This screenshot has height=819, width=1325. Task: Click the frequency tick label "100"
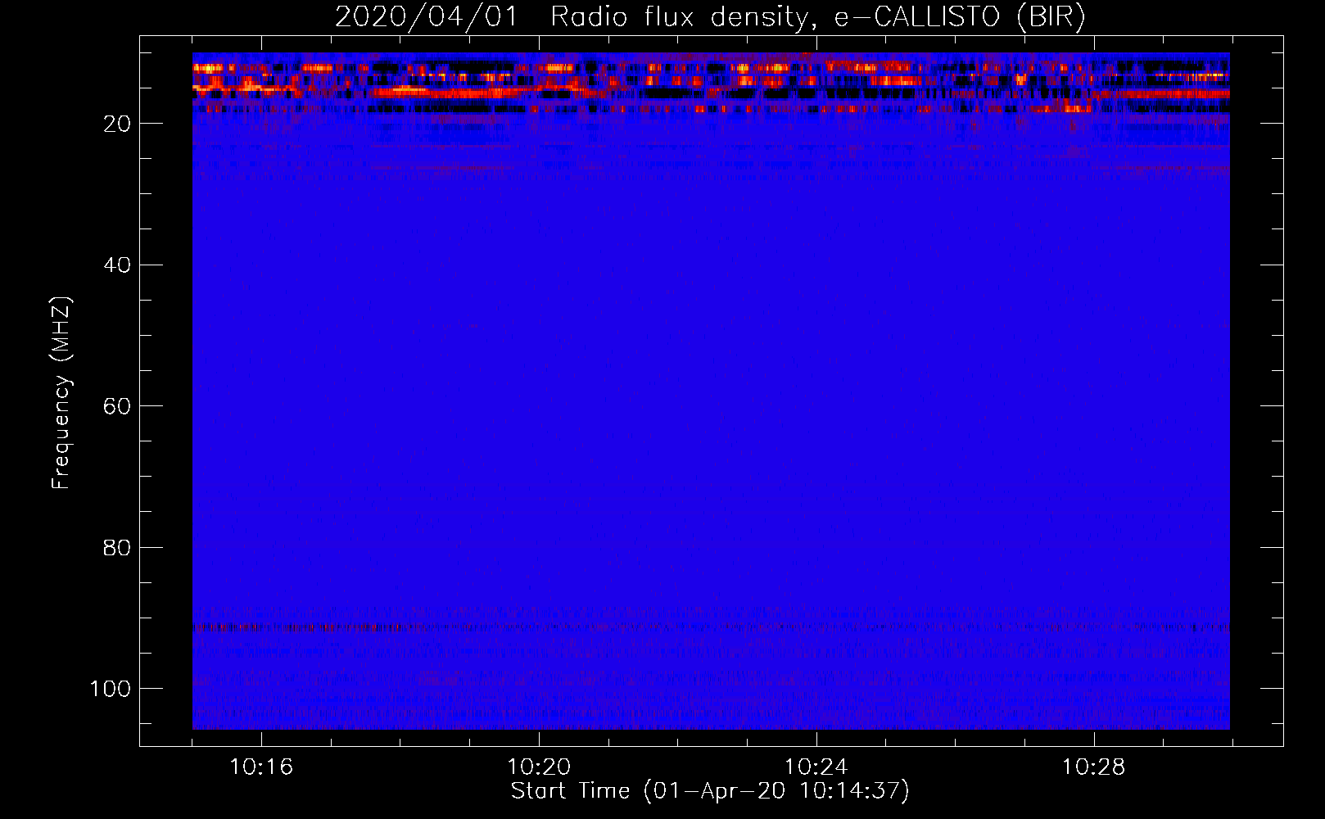point(111,689)
